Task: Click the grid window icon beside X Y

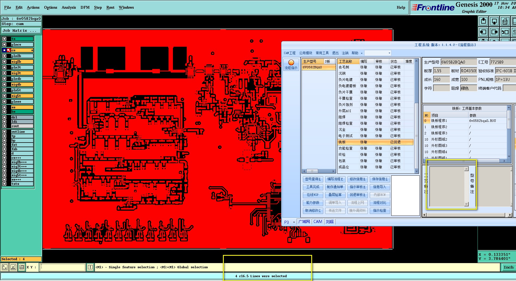Action: click(x=22, y=267)
